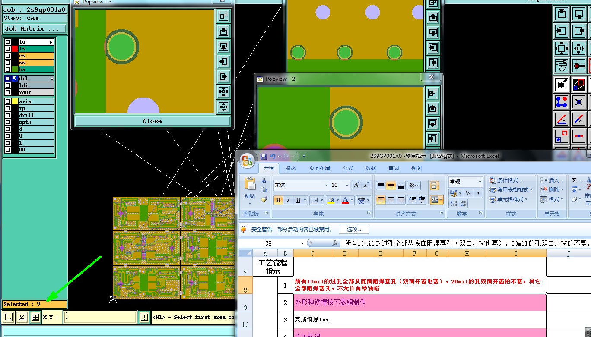Screen dimensions: 591x337
Task: Click pan-up icon in Popview 3 side toolbar
Action: pyautogui.click(x=223, y=31)
